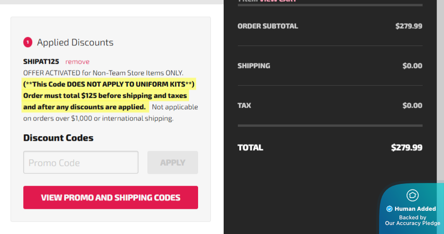Remove the SHIPAT125 discount code
444x234 pixels.
click(x=77, y=62)
